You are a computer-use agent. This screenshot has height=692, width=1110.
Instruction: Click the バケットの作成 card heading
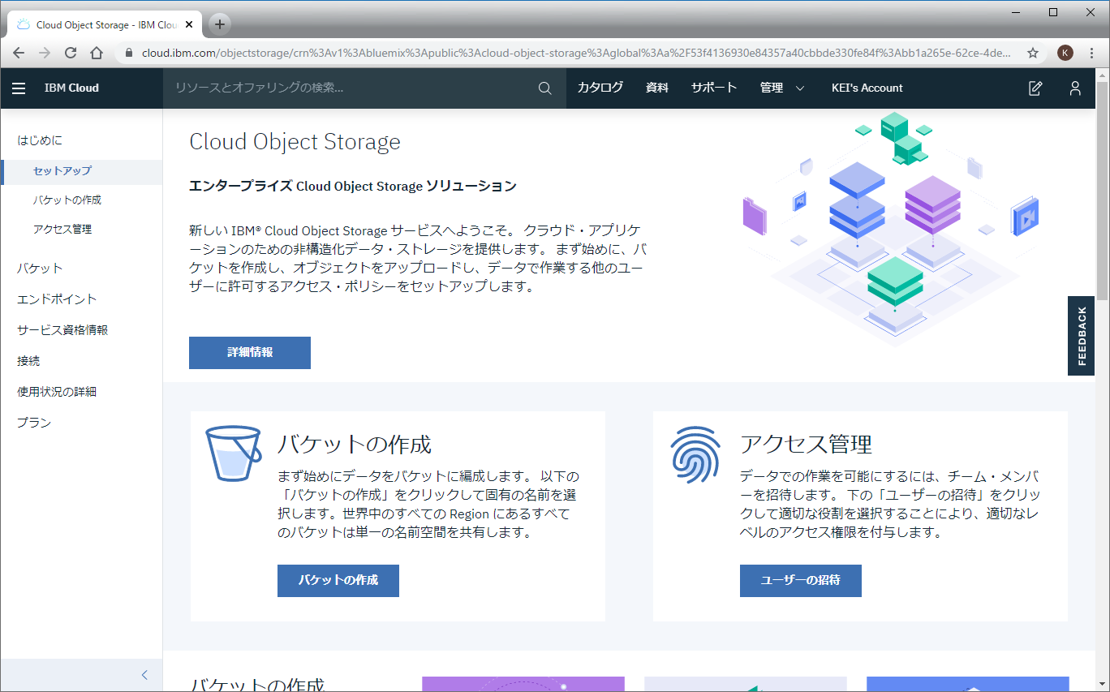tap(355, 444)
